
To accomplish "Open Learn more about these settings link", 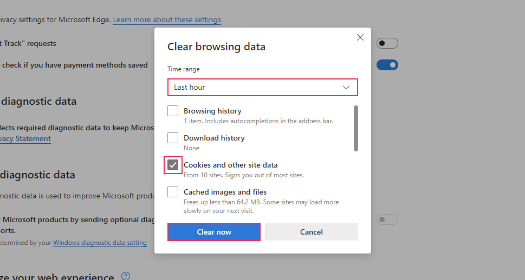I will point(167,19).
